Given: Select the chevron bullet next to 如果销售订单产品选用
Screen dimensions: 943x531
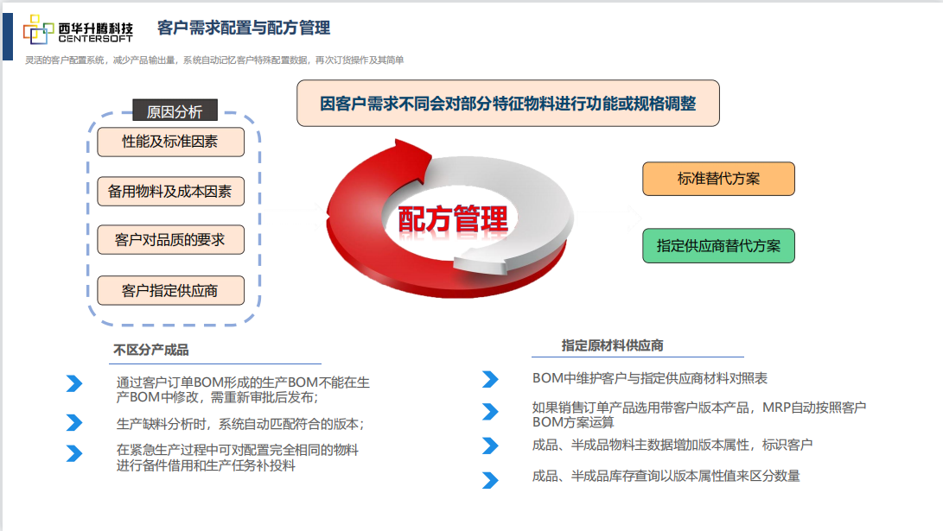Looking at the screenshot, I should pos(490,411).
